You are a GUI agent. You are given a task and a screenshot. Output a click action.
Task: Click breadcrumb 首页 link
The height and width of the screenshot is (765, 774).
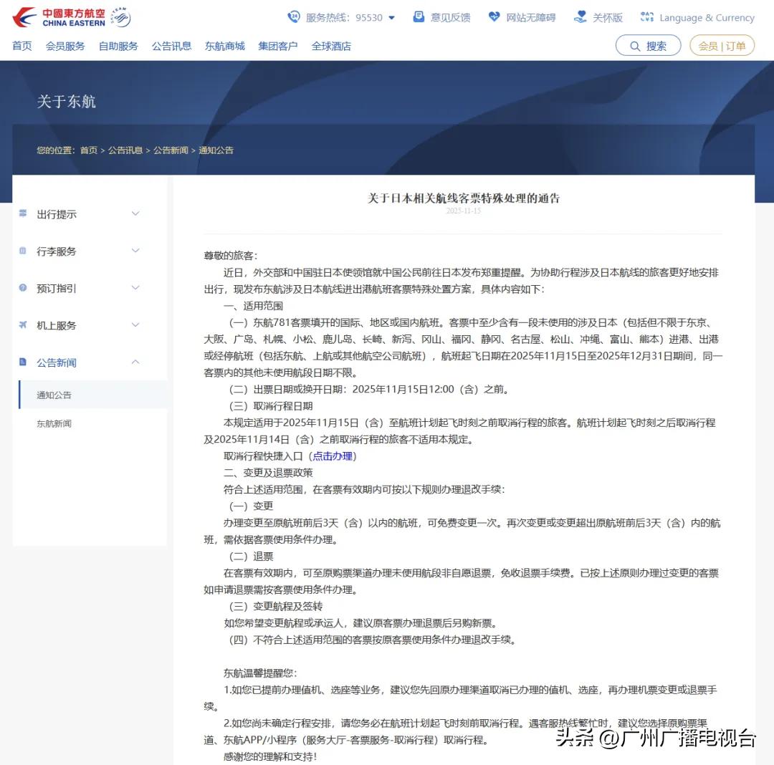[x=89, y=150]
